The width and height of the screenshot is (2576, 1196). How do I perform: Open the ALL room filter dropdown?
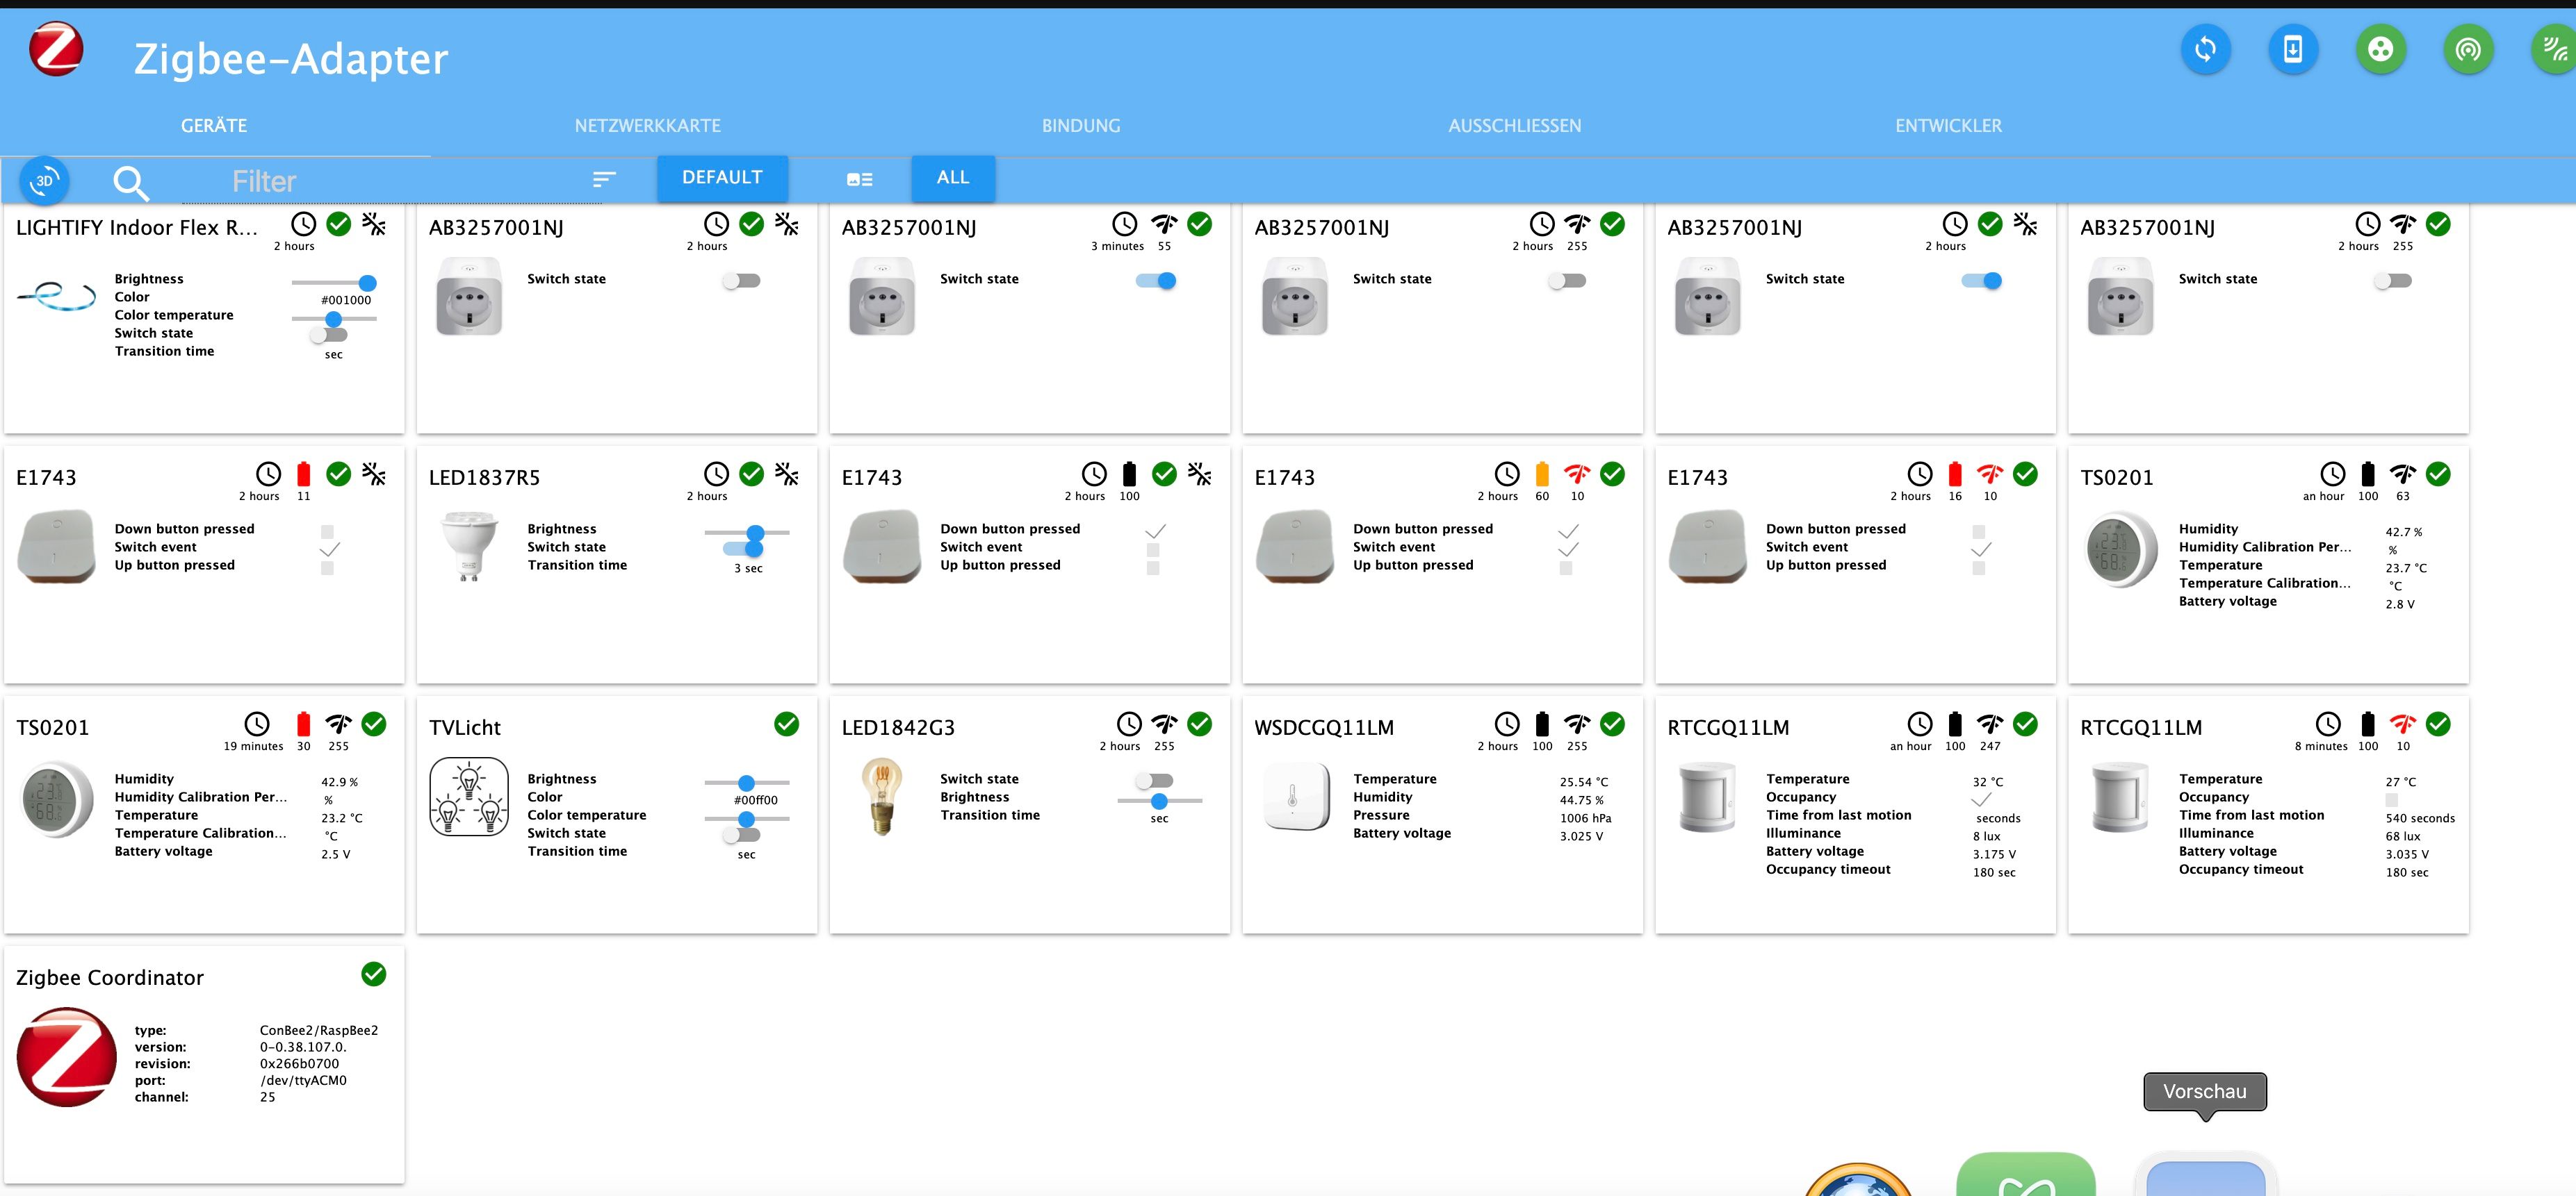(952, 178)
